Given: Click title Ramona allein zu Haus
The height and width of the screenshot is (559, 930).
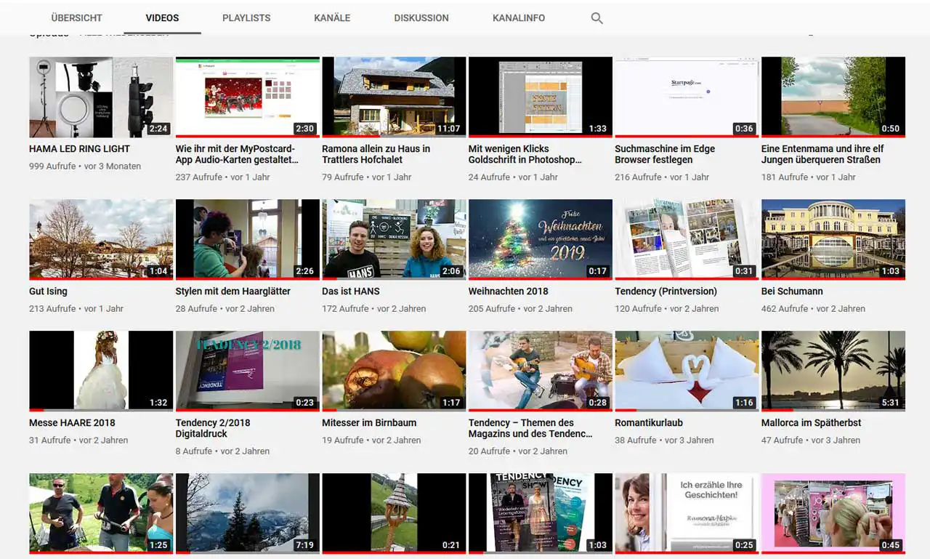Looking at the screenshot, I should pyautogui.click(x=376, y=154).
